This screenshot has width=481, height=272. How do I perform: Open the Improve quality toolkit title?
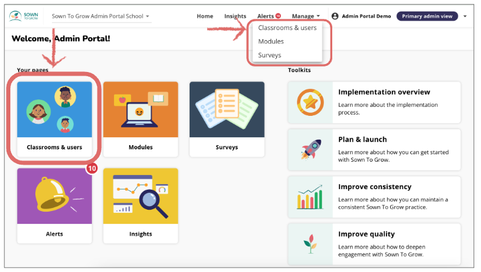tap(366, 234)
